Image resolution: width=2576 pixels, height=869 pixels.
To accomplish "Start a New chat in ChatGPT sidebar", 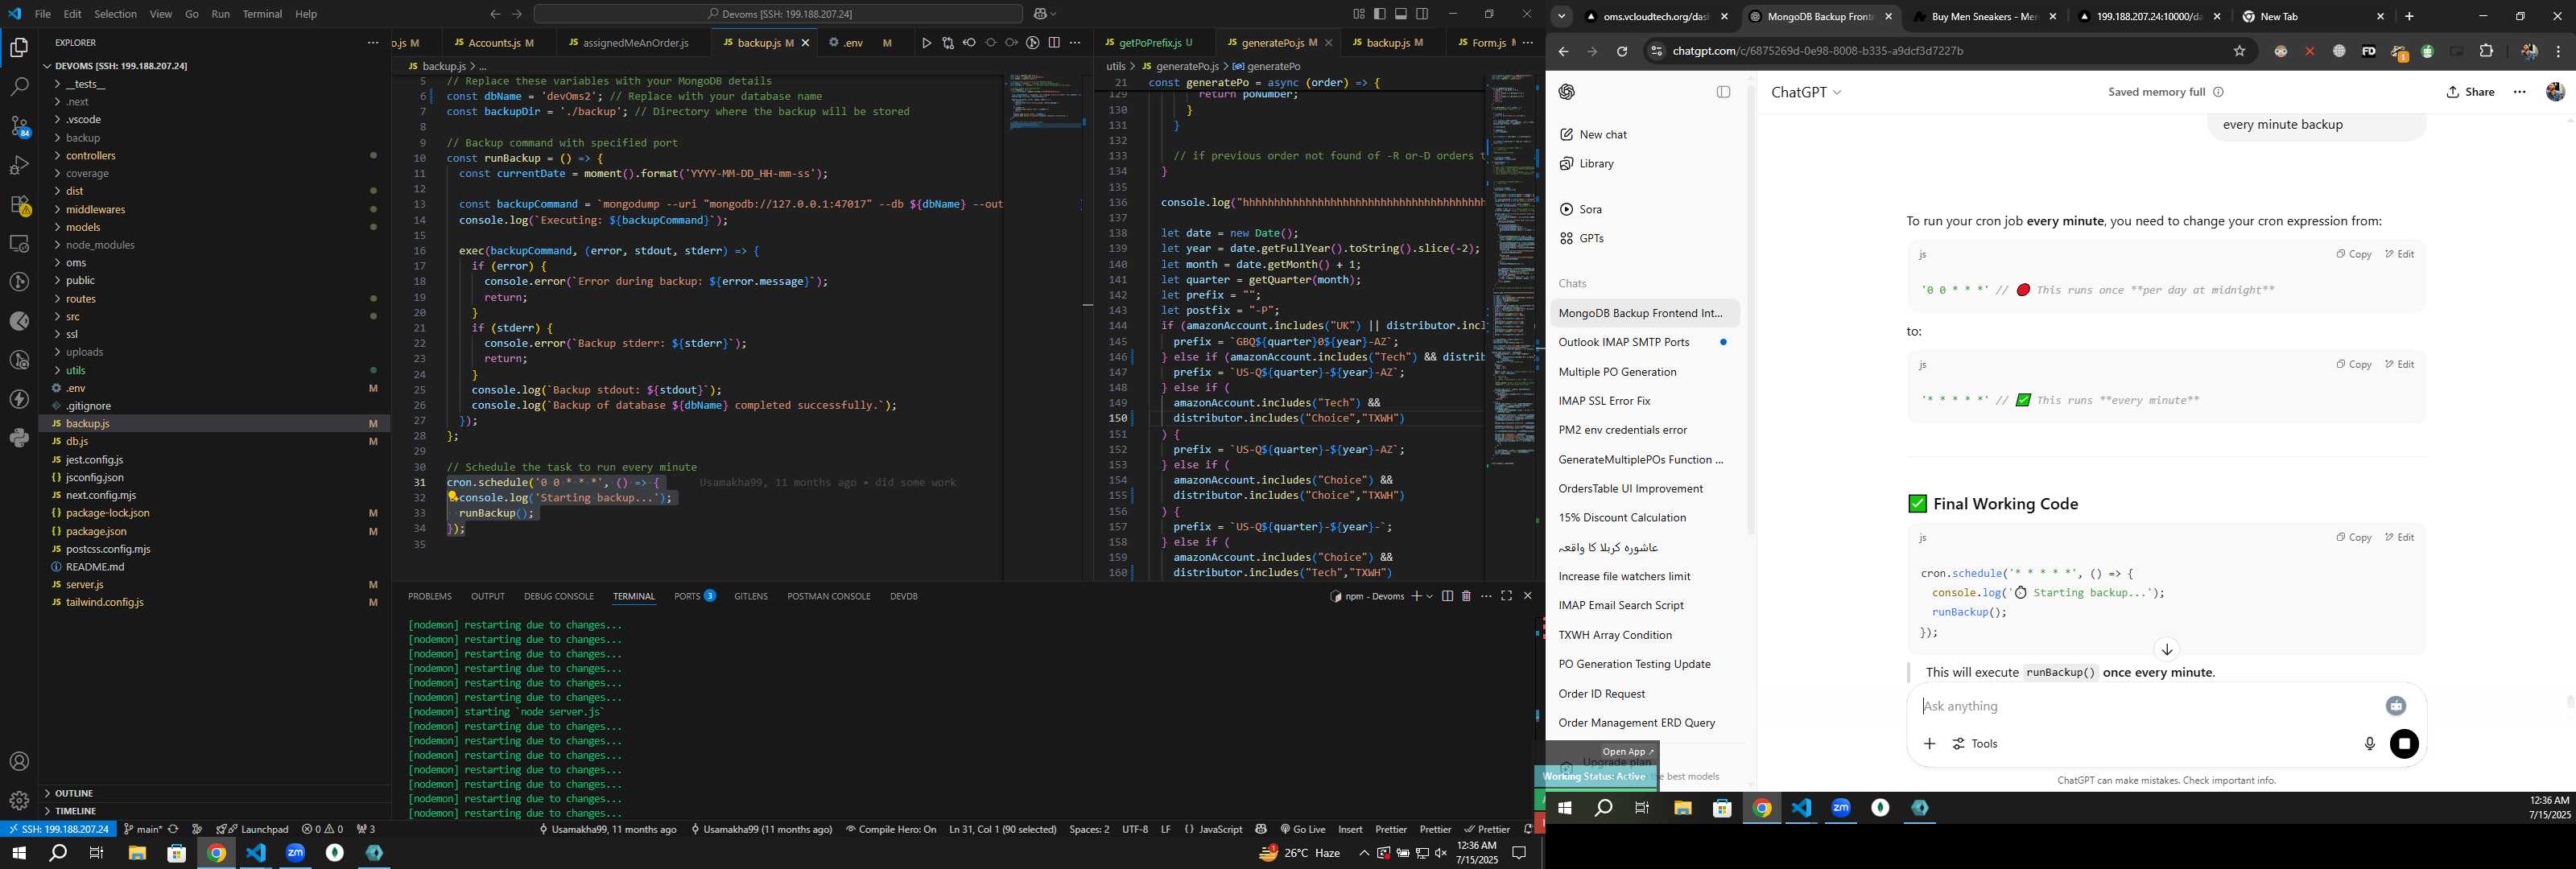I will (1645, 135).
